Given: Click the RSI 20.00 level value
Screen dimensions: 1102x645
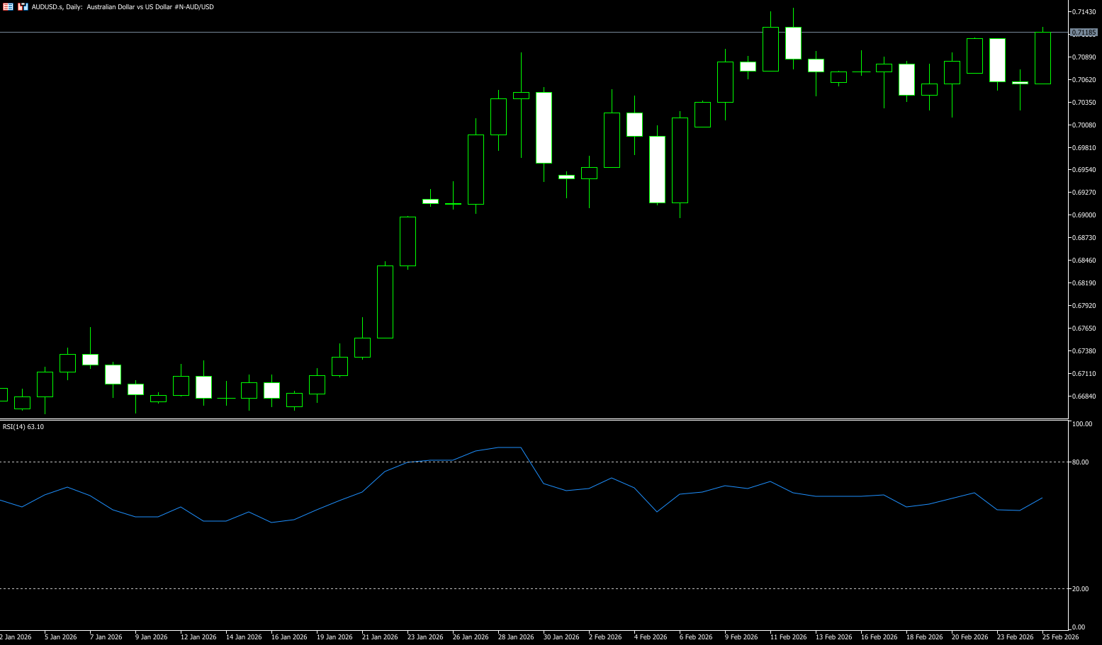Looking at the screenshot, I should pyautogui.click(x=1080, y=589).
